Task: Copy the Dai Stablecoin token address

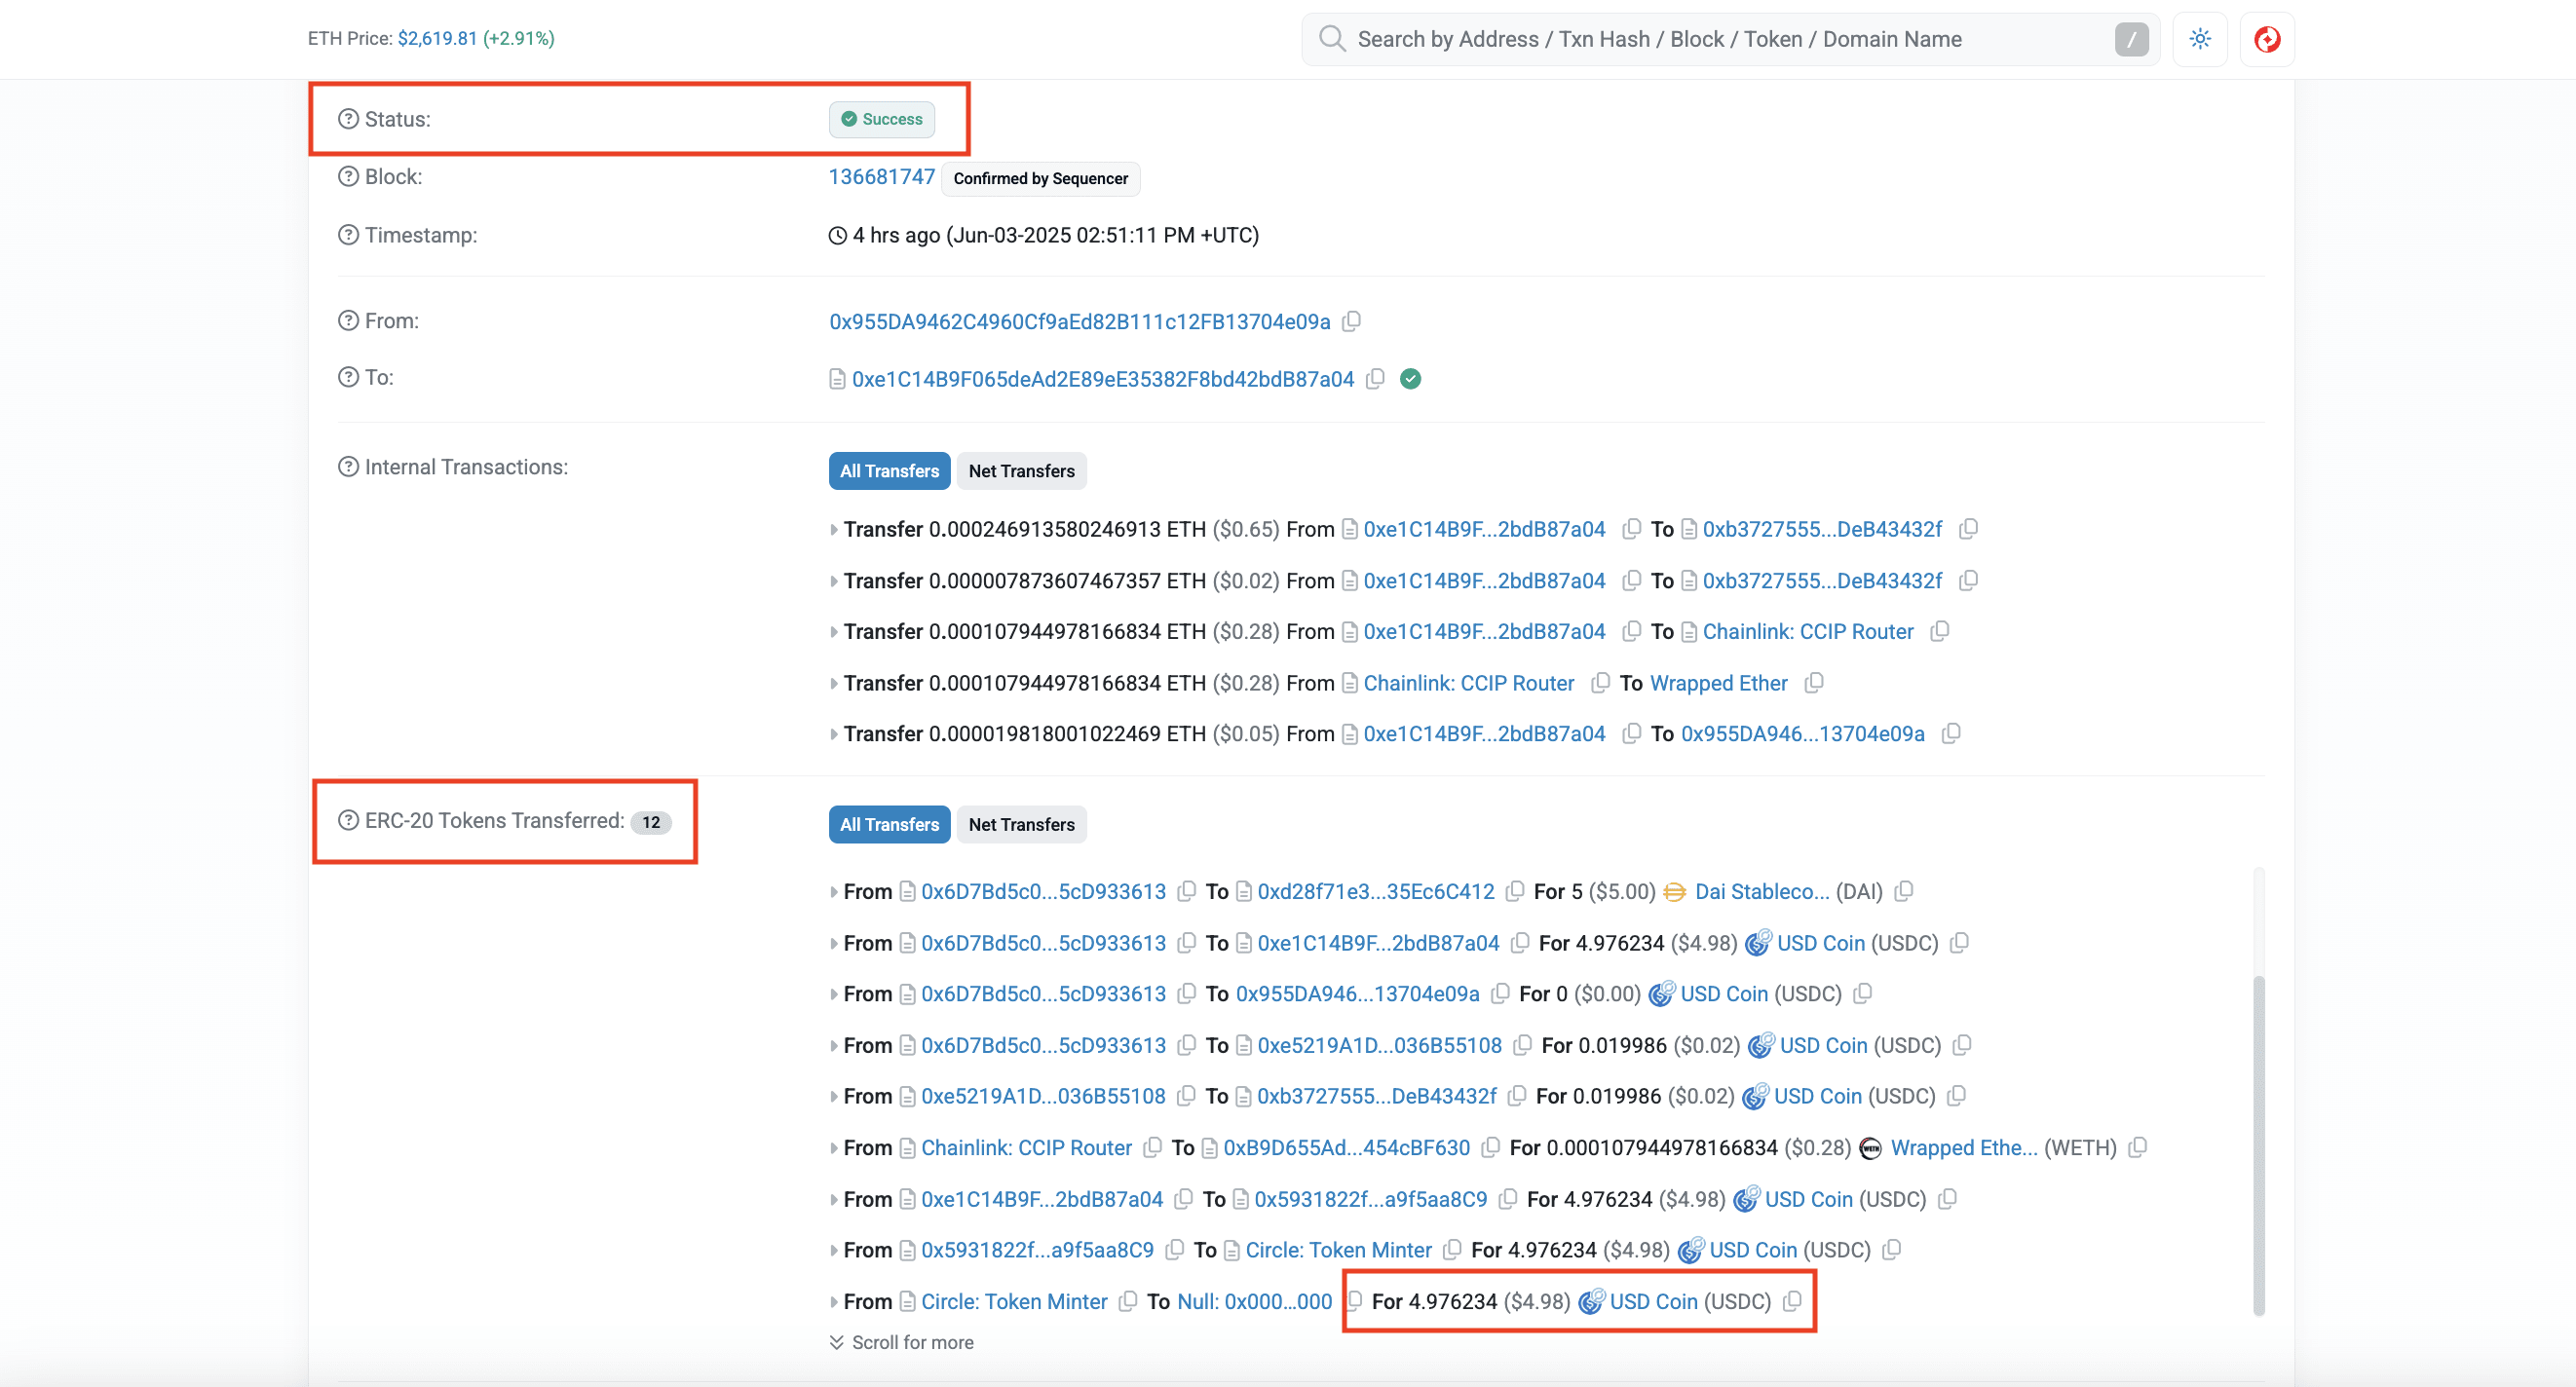Action: click(1903, 891)
